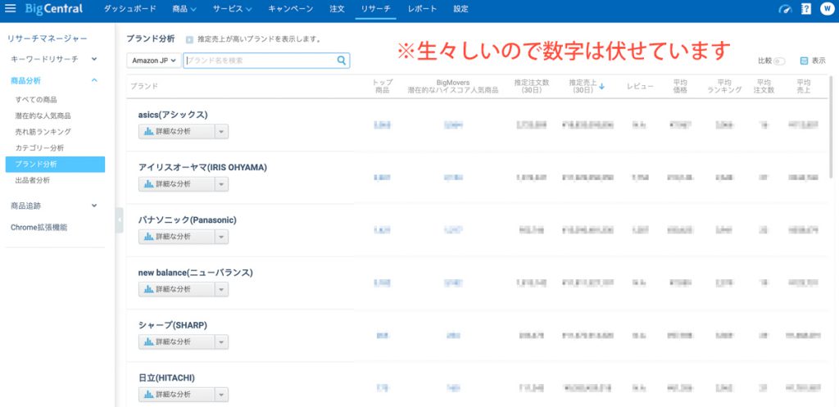
Task: Click the シャープ(SHARP) brand name
Action: [173, 325]
